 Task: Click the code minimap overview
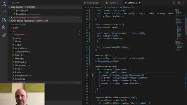180,30
